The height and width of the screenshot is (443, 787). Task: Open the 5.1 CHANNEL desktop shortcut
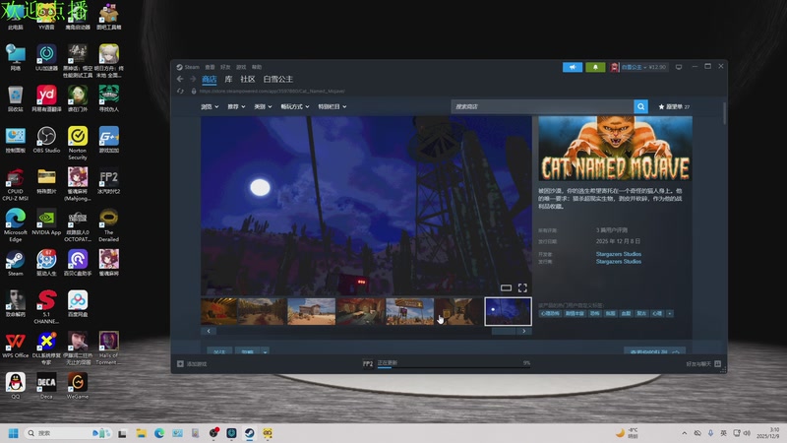pos(46,307)
